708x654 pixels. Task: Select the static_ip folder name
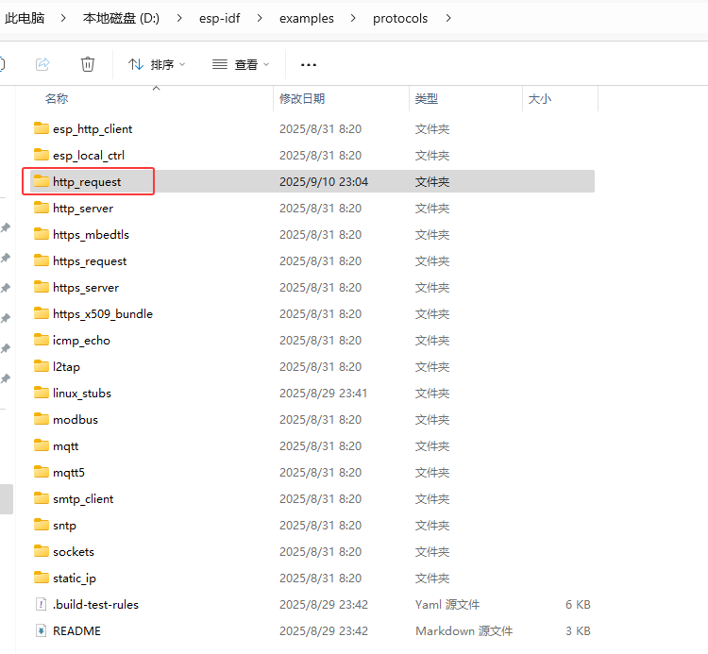click(75, 579)
